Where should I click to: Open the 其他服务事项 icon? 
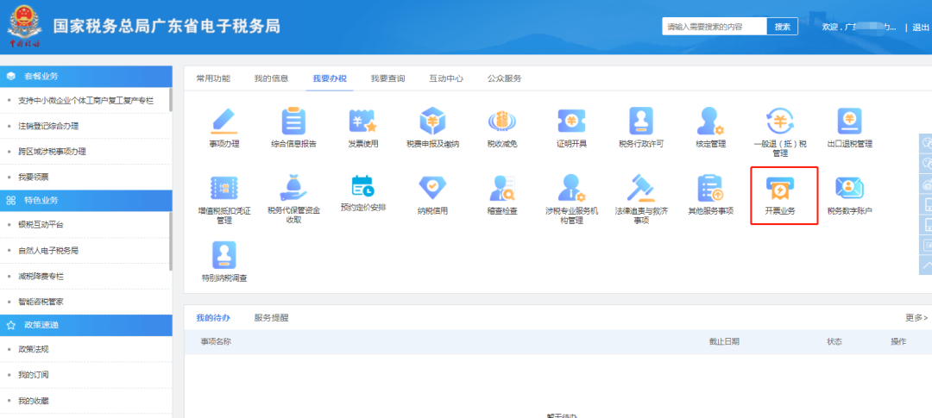[x=711, y=188]
